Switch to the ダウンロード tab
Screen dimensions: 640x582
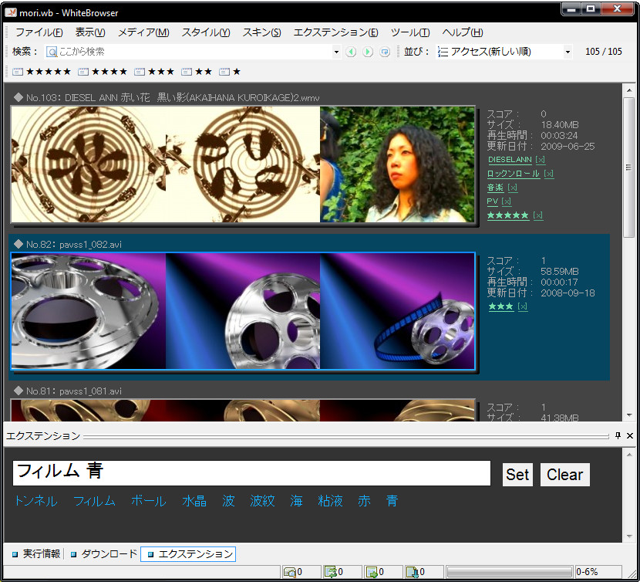pos(103,553)
